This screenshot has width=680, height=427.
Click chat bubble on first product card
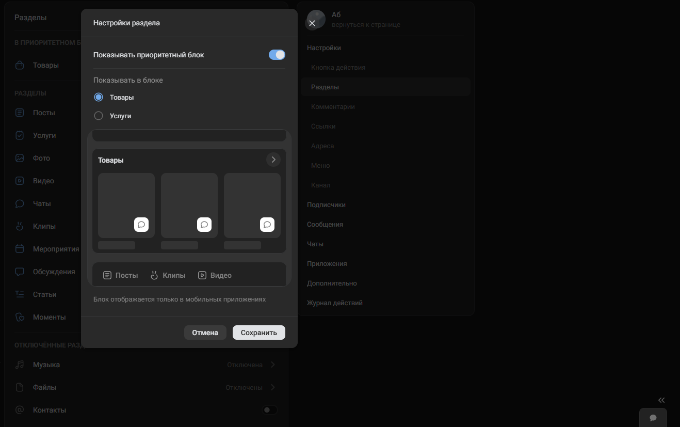click(141, 225)
